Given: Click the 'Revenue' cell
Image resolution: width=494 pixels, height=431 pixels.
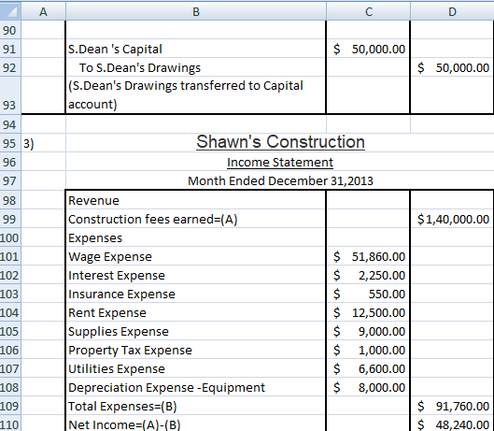Looking at the screenshot, I should [196, 200].
